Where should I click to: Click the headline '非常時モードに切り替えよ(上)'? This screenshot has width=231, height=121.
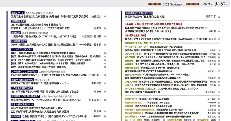[27, 28]
